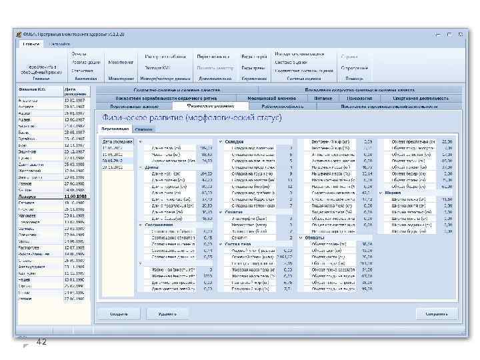The image size is (480, 360).
Task: Click Импорт системы оценки
Action: click(299, 54)
